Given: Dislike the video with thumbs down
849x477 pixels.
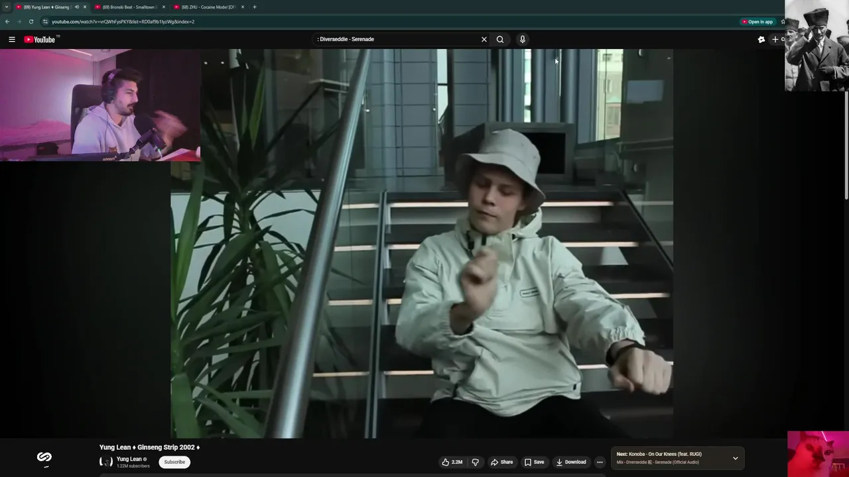Looking at the screenshot, I should 475,462.
